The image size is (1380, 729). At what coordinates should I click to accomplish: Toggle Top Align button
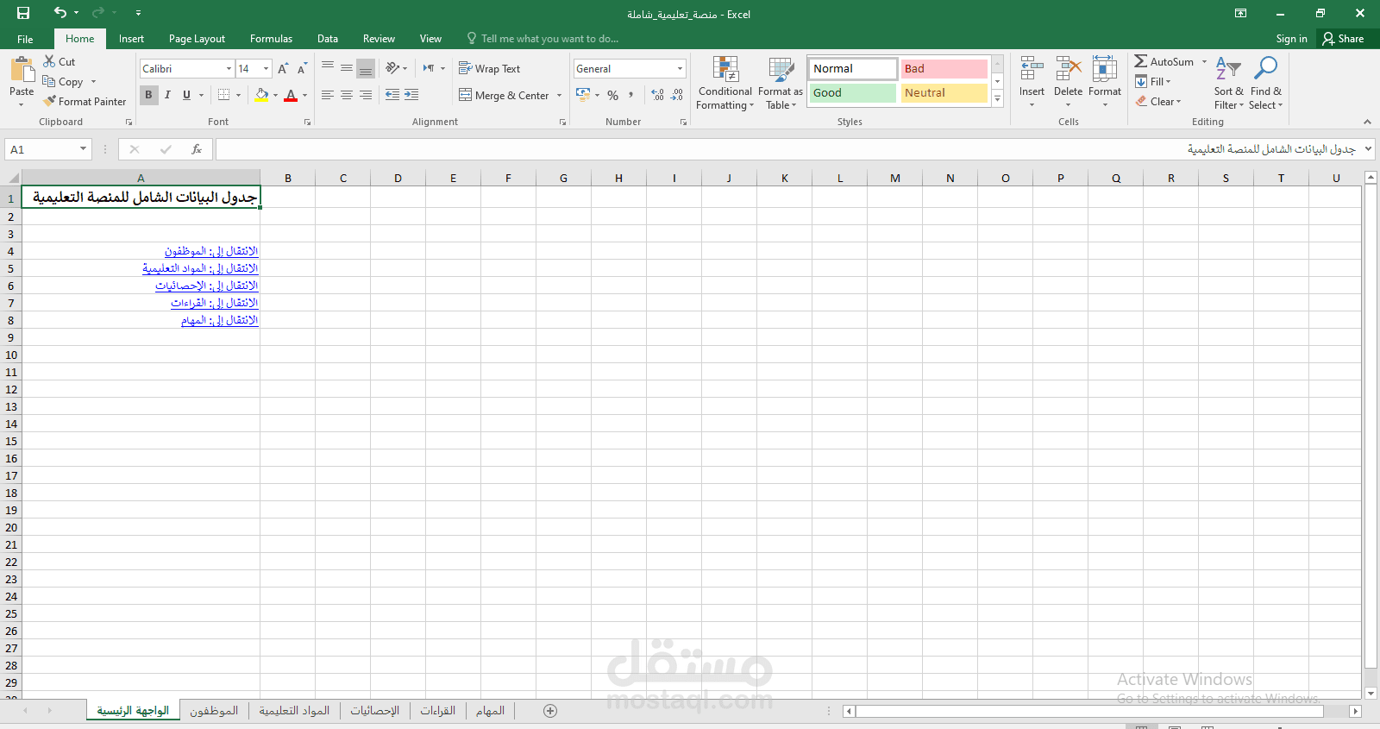328,67
